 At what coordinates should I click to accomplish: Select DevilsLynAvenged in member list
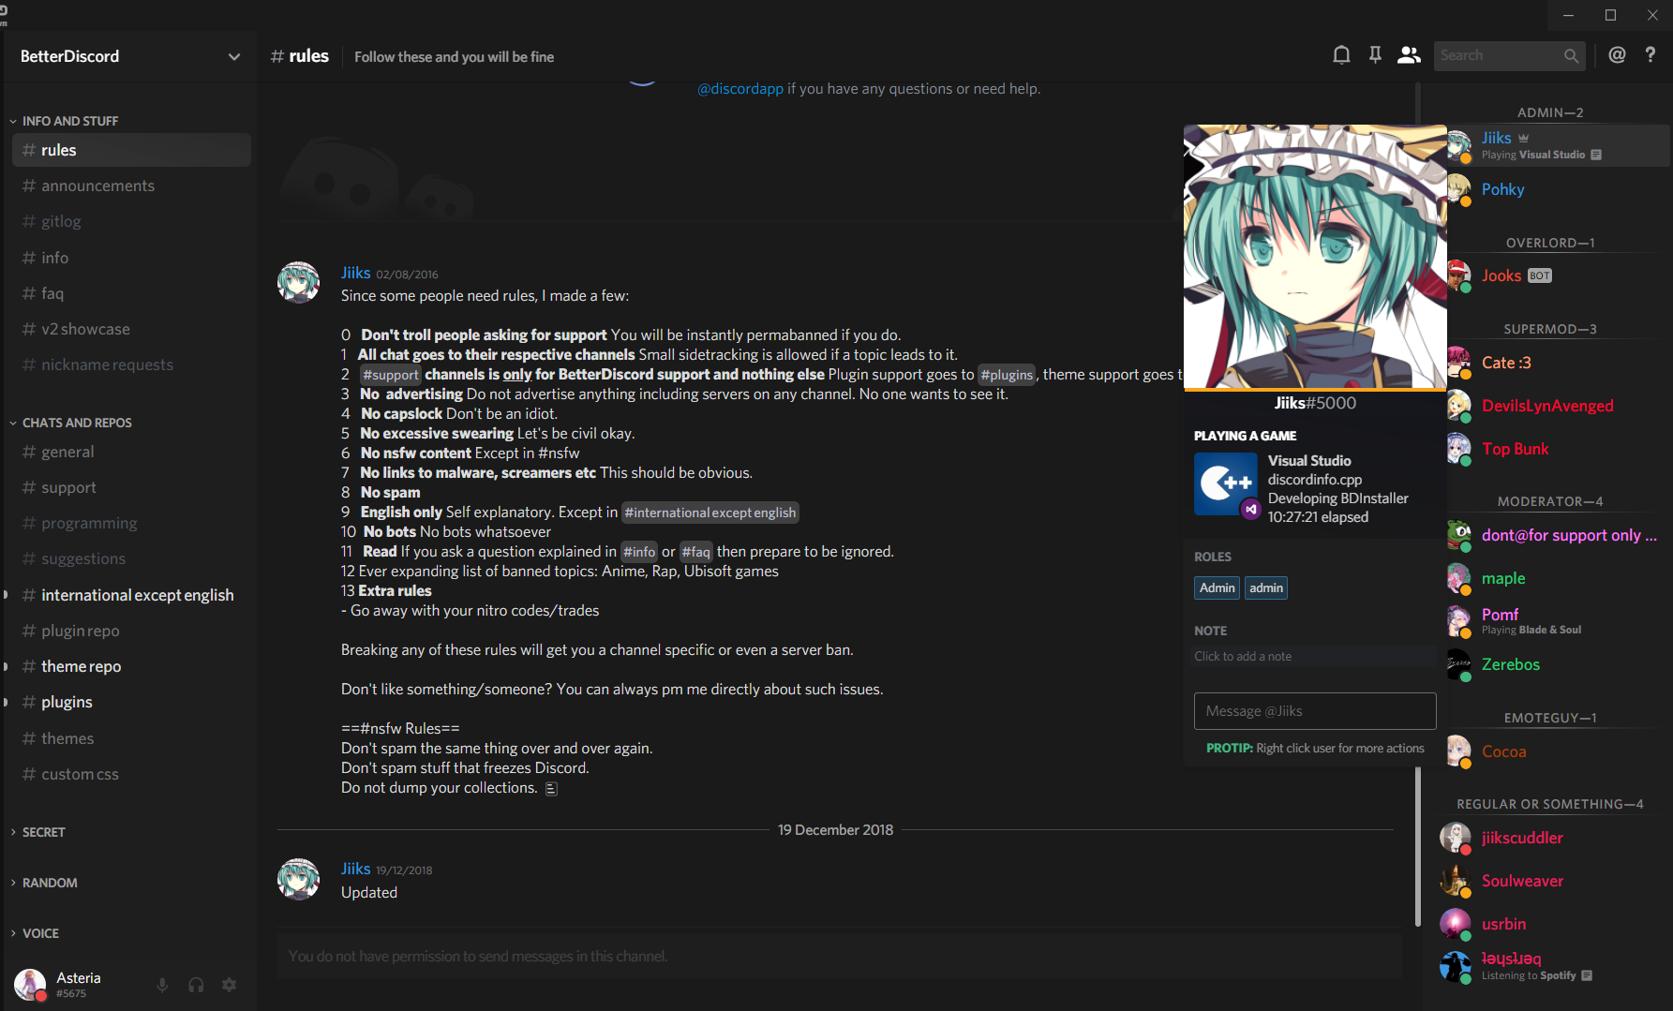1556,406
